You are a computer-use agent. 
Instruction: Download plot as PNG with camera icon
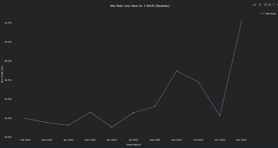254,5
